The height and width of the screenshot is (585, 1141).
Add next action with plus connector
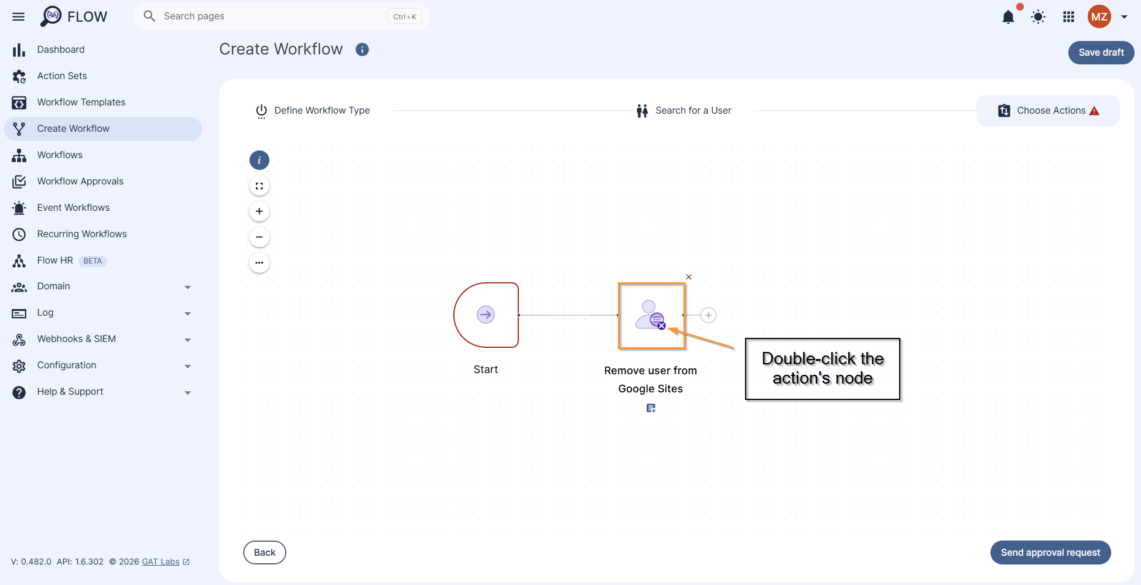pos(708,315)
